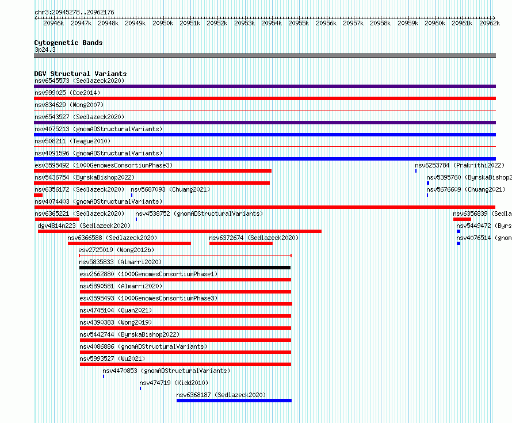Click the red bar under nsv6366588
Screen dimensions: 512x423
tap(129, 243)
